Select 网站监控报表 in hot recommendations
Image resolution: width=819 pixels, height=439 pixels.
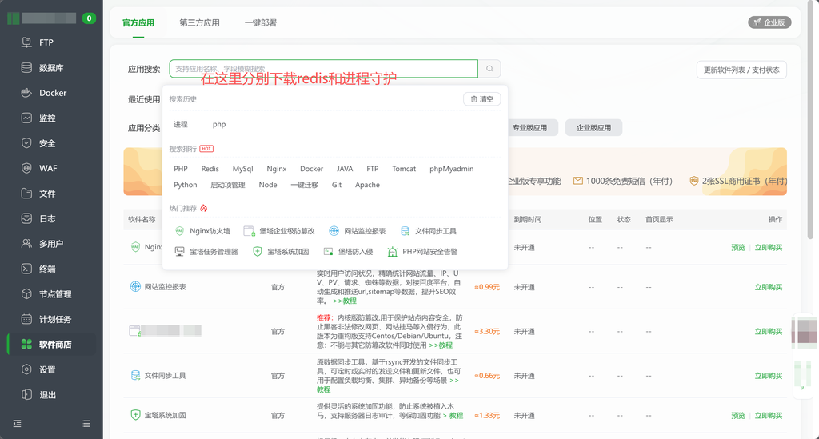358,231
